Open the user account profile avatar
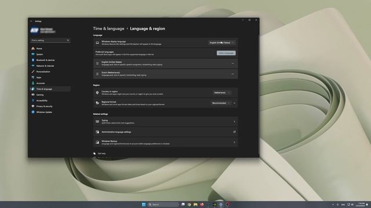Viewport: 371px width, 208px height. pyautogui.click(x=34, y=30)
